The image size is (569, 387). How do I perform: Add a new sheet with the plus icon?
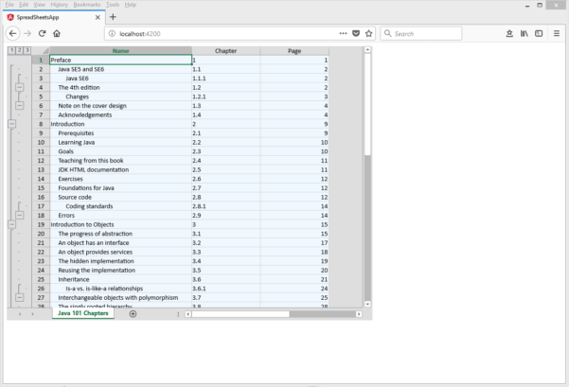133,313
